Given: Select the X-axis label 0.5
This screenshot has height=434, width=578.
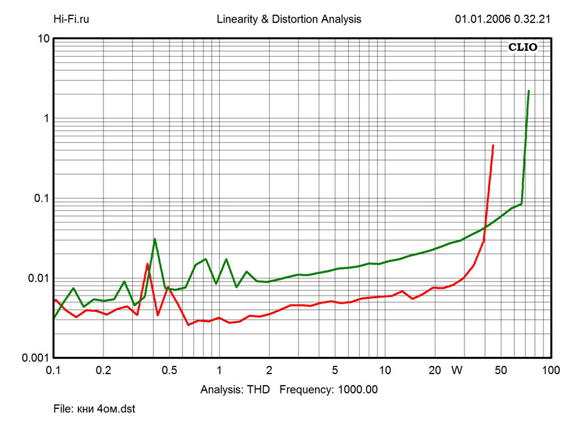Looking at the screenshot, I should coord(169,370).
